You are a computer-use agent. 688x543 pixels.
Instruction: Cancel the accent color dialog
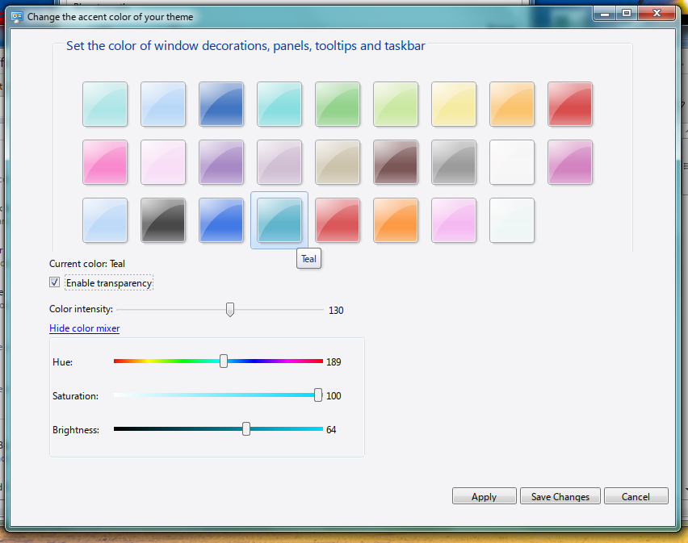pyautogui.click(x=636, y=496)
